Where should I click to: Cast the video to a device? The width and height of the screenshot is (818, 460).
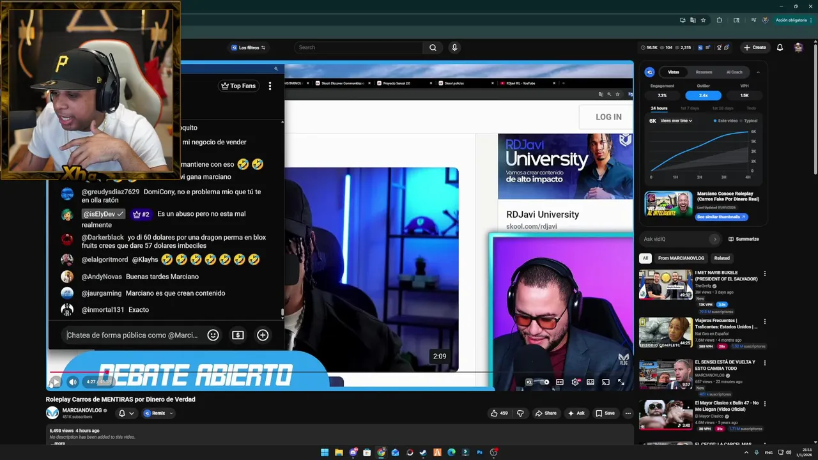[606, 382]
